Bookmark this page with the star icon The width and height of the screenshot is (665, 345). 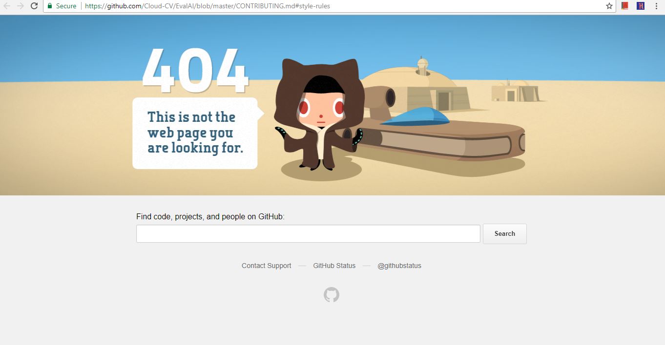click(x=609, y=6)
